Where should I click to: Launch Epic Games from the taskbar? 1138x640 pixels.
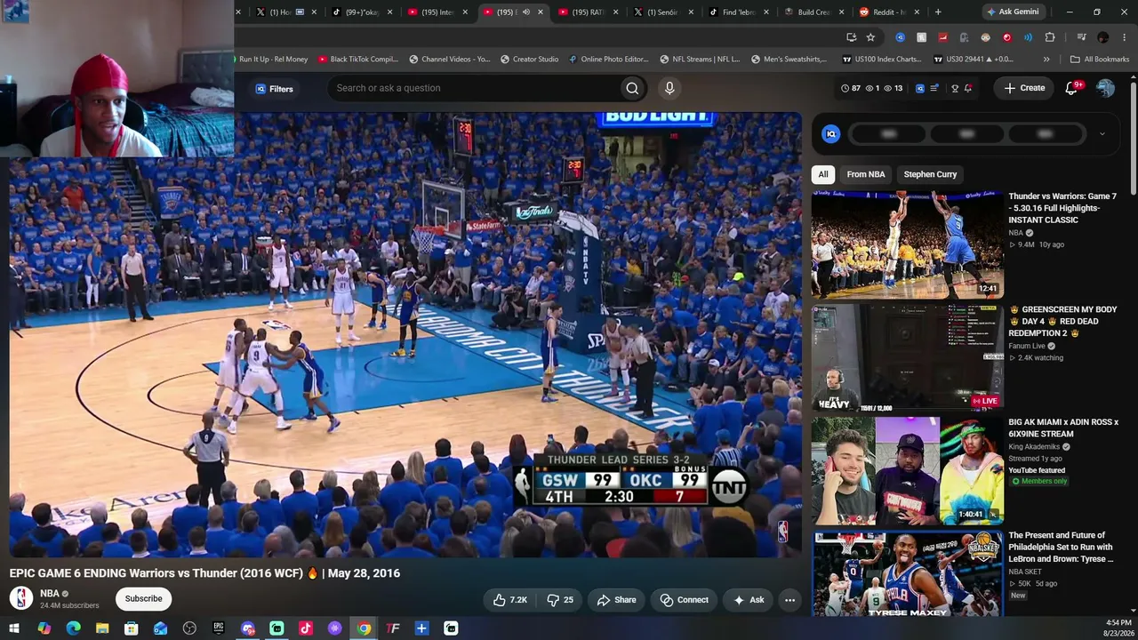(219, 628)
